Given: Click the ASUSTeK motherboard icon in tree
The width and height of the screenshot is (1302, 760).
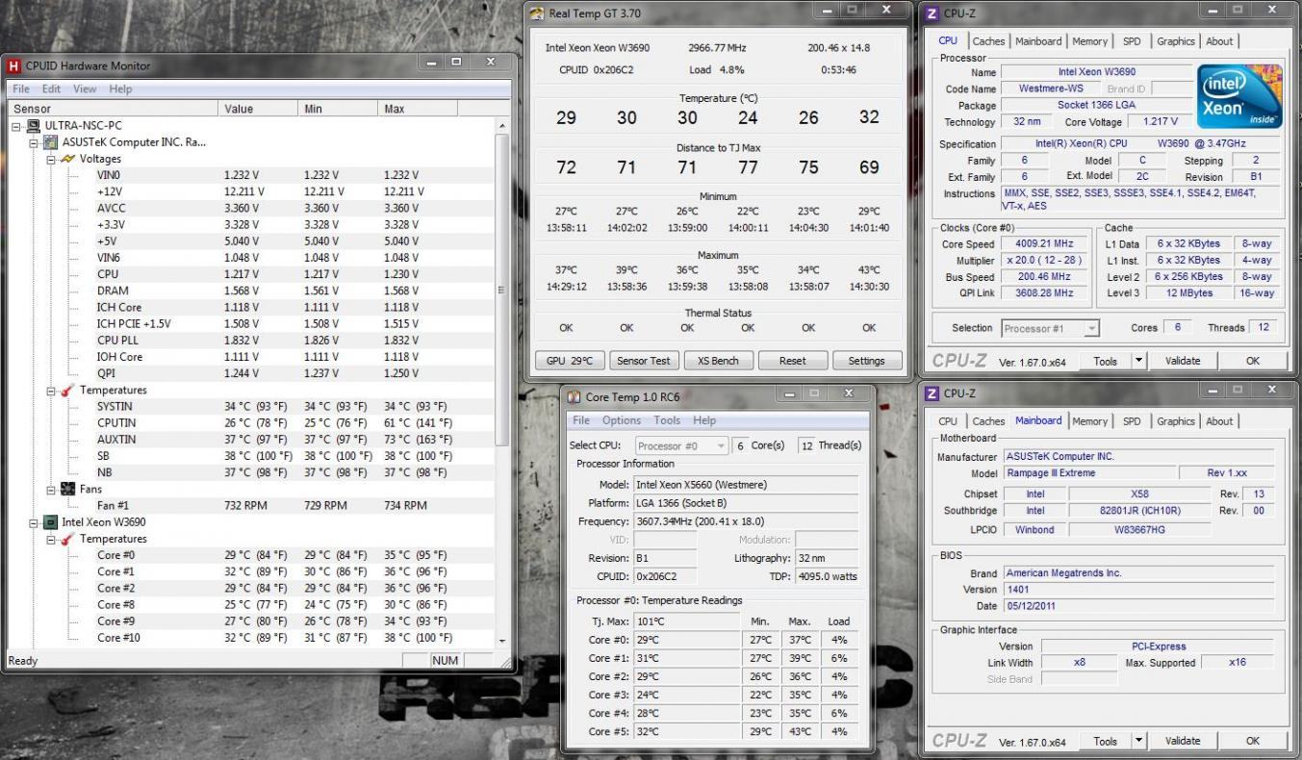Looking at the screenshot, I should (50, 142).
